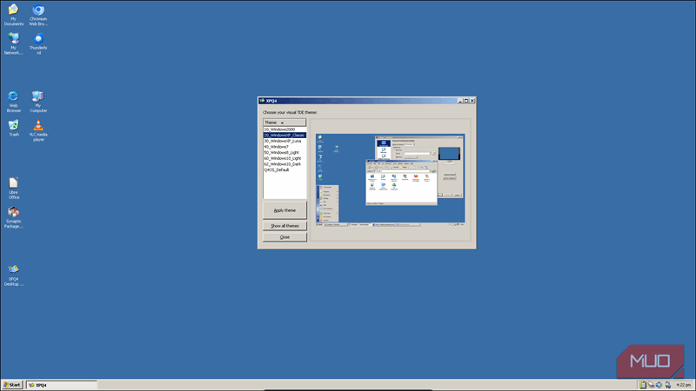Click the volume speaker tray icon
Screen dimensions: 696x391
[659, 385]
